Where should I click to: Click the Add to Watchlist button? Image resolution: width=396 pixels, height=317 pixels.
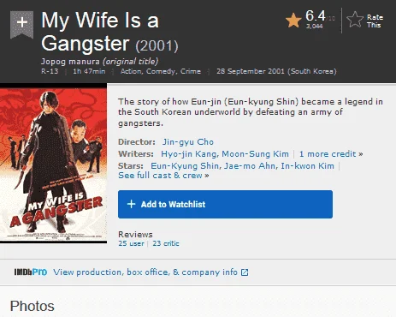point(225,204)
